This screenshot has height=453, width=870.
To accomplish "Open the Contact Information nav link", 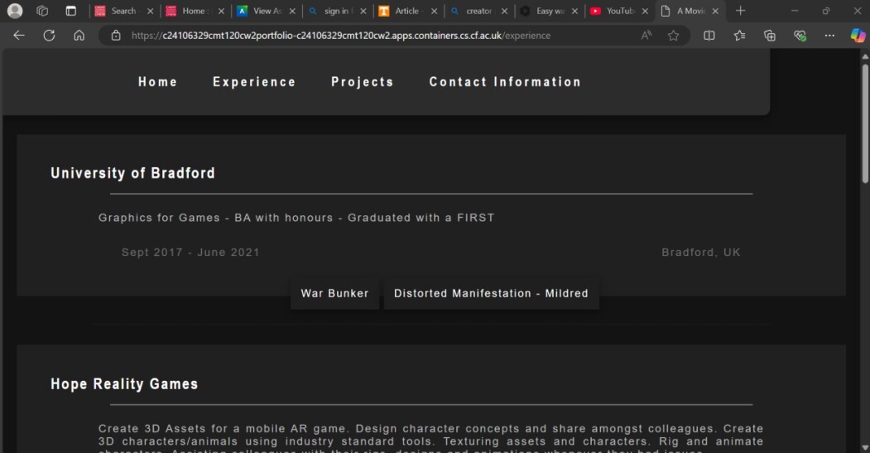I will click(505, 82).
